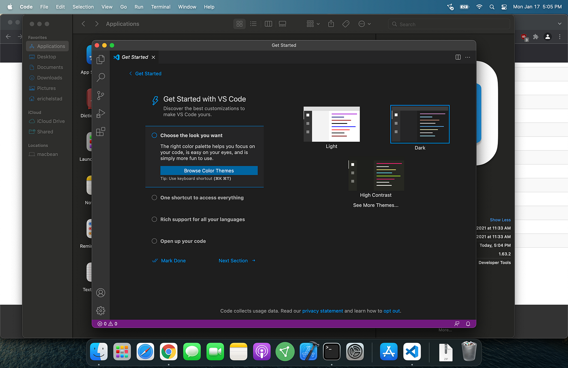Switch to the Get Started tab

tap(134, 57)
